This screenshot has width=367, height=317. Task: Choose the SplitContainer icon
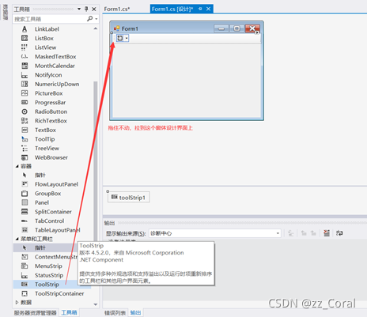25,212
